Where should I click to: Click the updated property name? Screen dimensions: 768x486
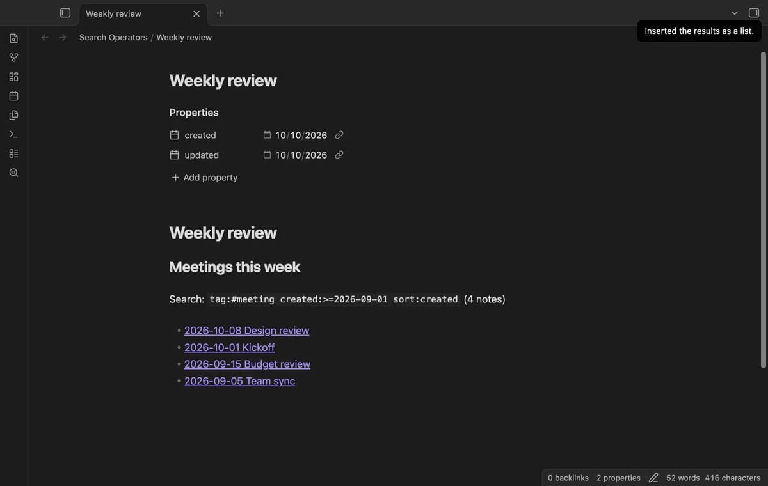202,155
